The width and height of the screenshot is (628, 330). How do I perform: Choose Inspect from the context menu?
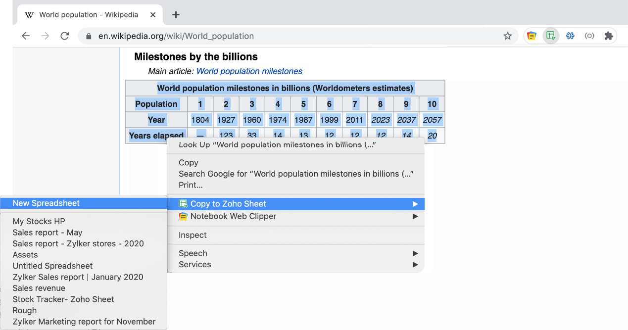tap(295, 235)
